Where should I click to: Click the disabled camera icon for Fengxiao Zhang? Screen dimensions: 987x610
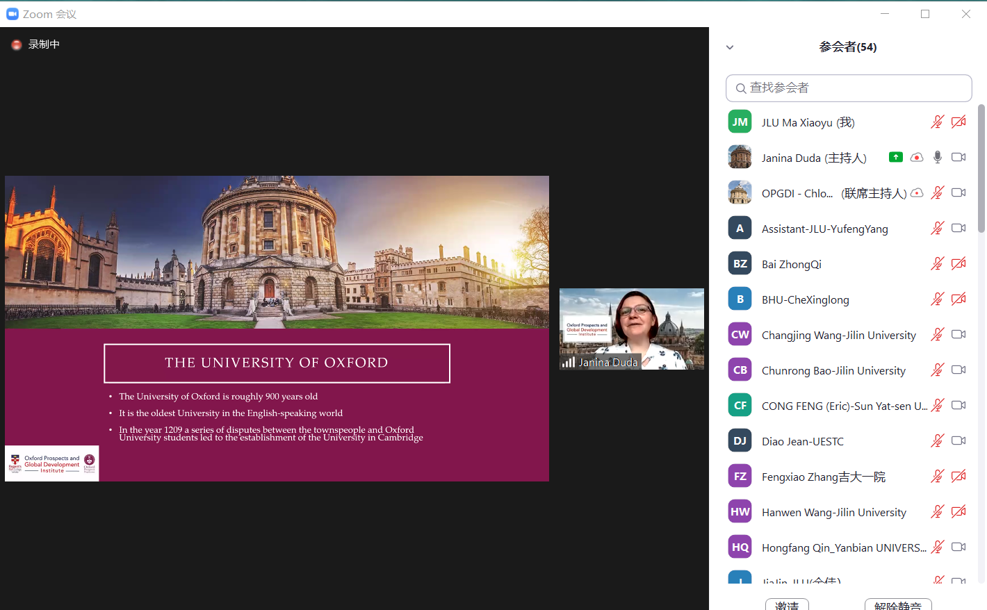(959, 476)
